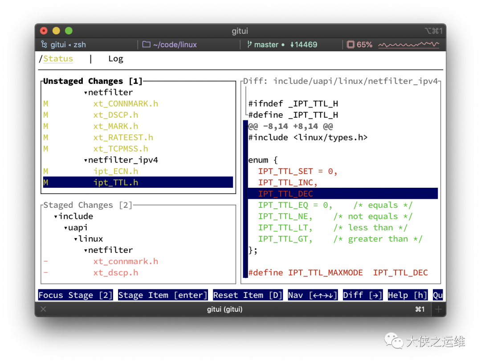
Task: Click the blue diff scrollbar indicator
Action: pos(245,199)
